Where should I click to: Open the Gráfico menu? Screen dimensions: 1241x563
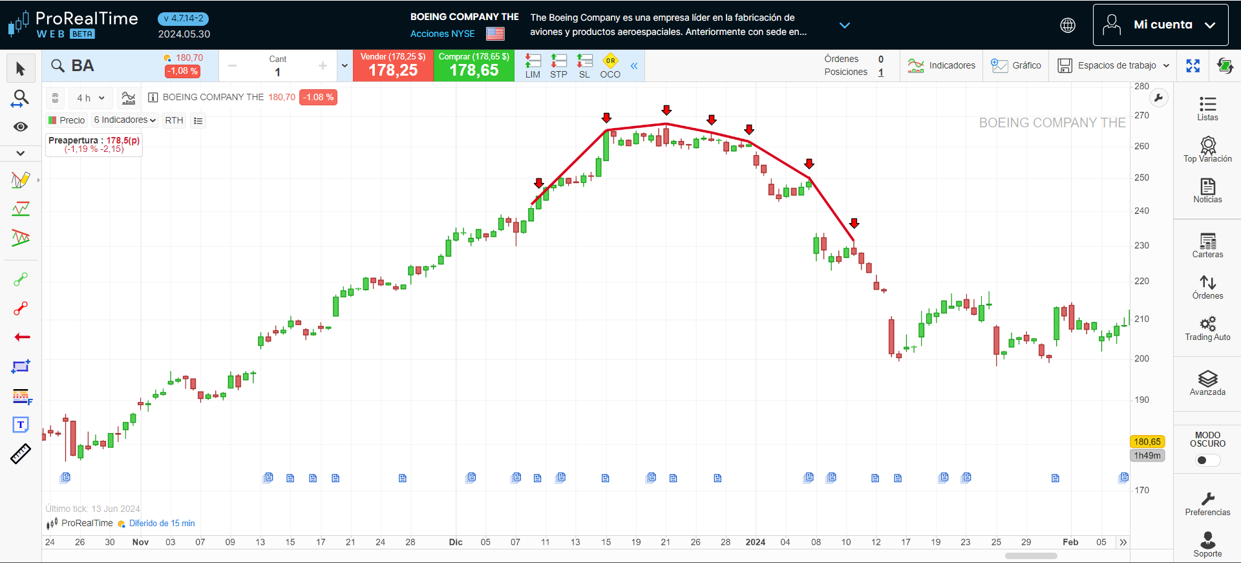[1016, 65]
